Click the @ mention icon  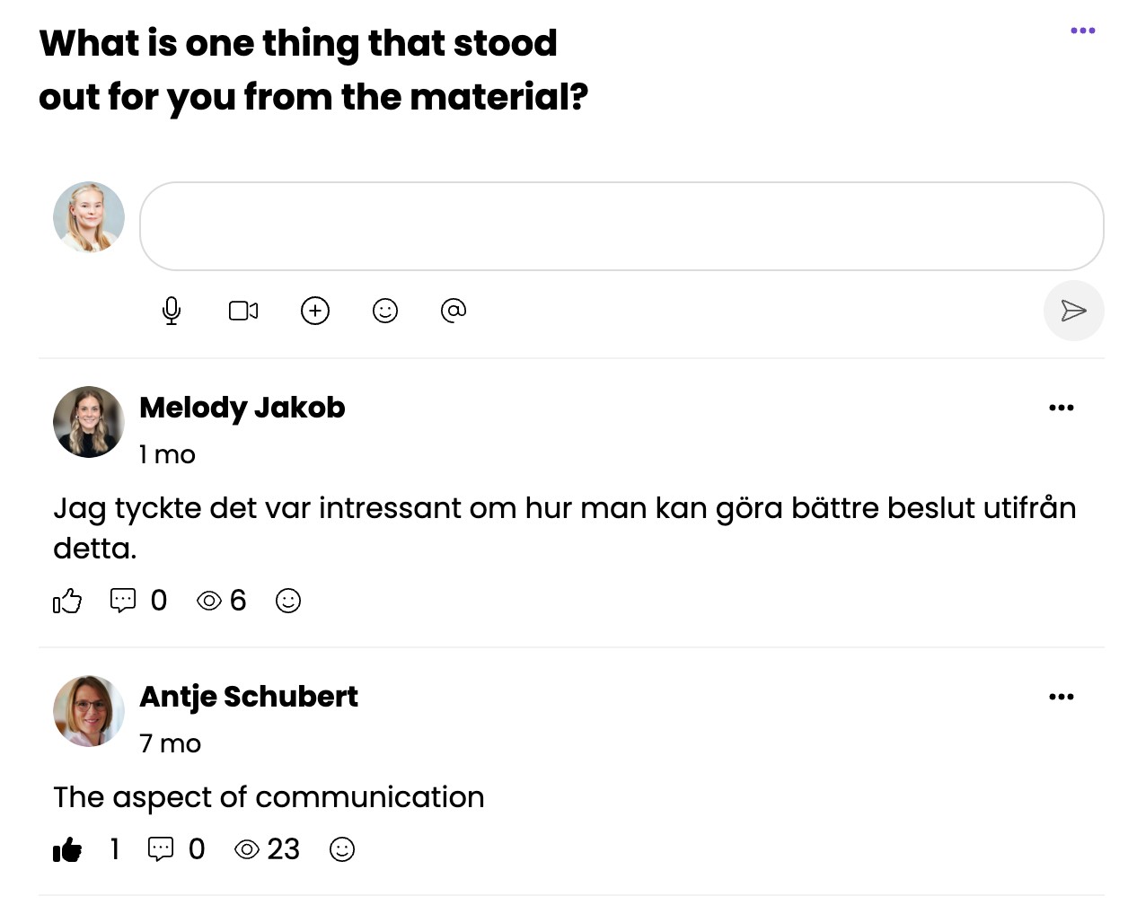[x=454, y=311]
